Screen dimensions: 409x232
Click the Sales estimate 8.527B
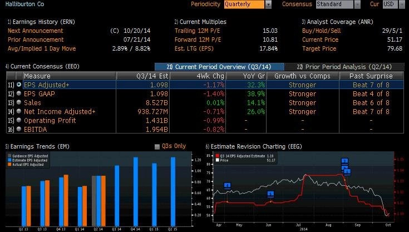point(156,103)
